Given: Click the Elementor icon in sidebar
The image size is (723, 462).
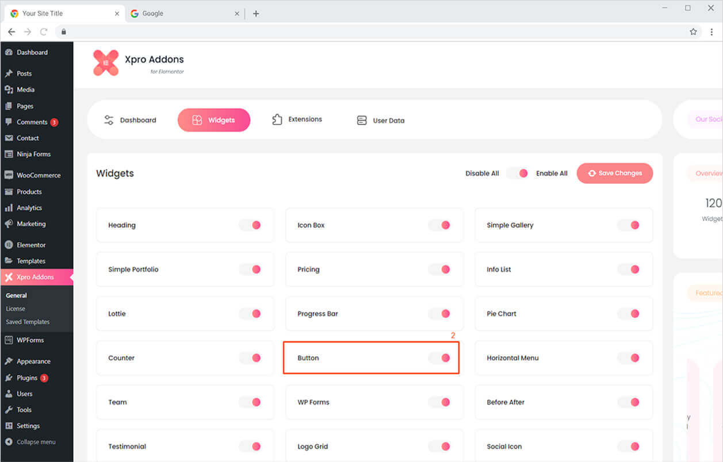Looking at the screenshot, I should click(x=9, y=245).
